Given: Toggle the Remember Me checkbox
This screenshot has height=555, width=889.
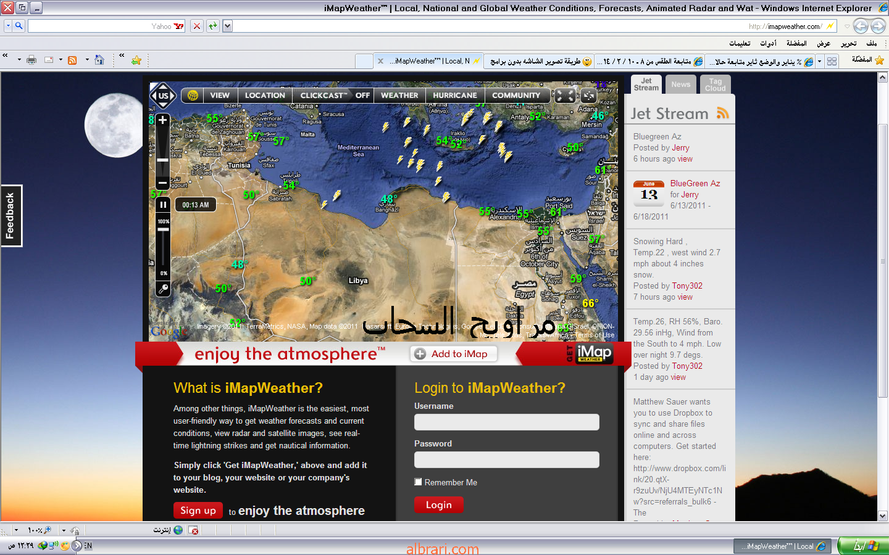Looking at the screenshot, I should point(418,482).
